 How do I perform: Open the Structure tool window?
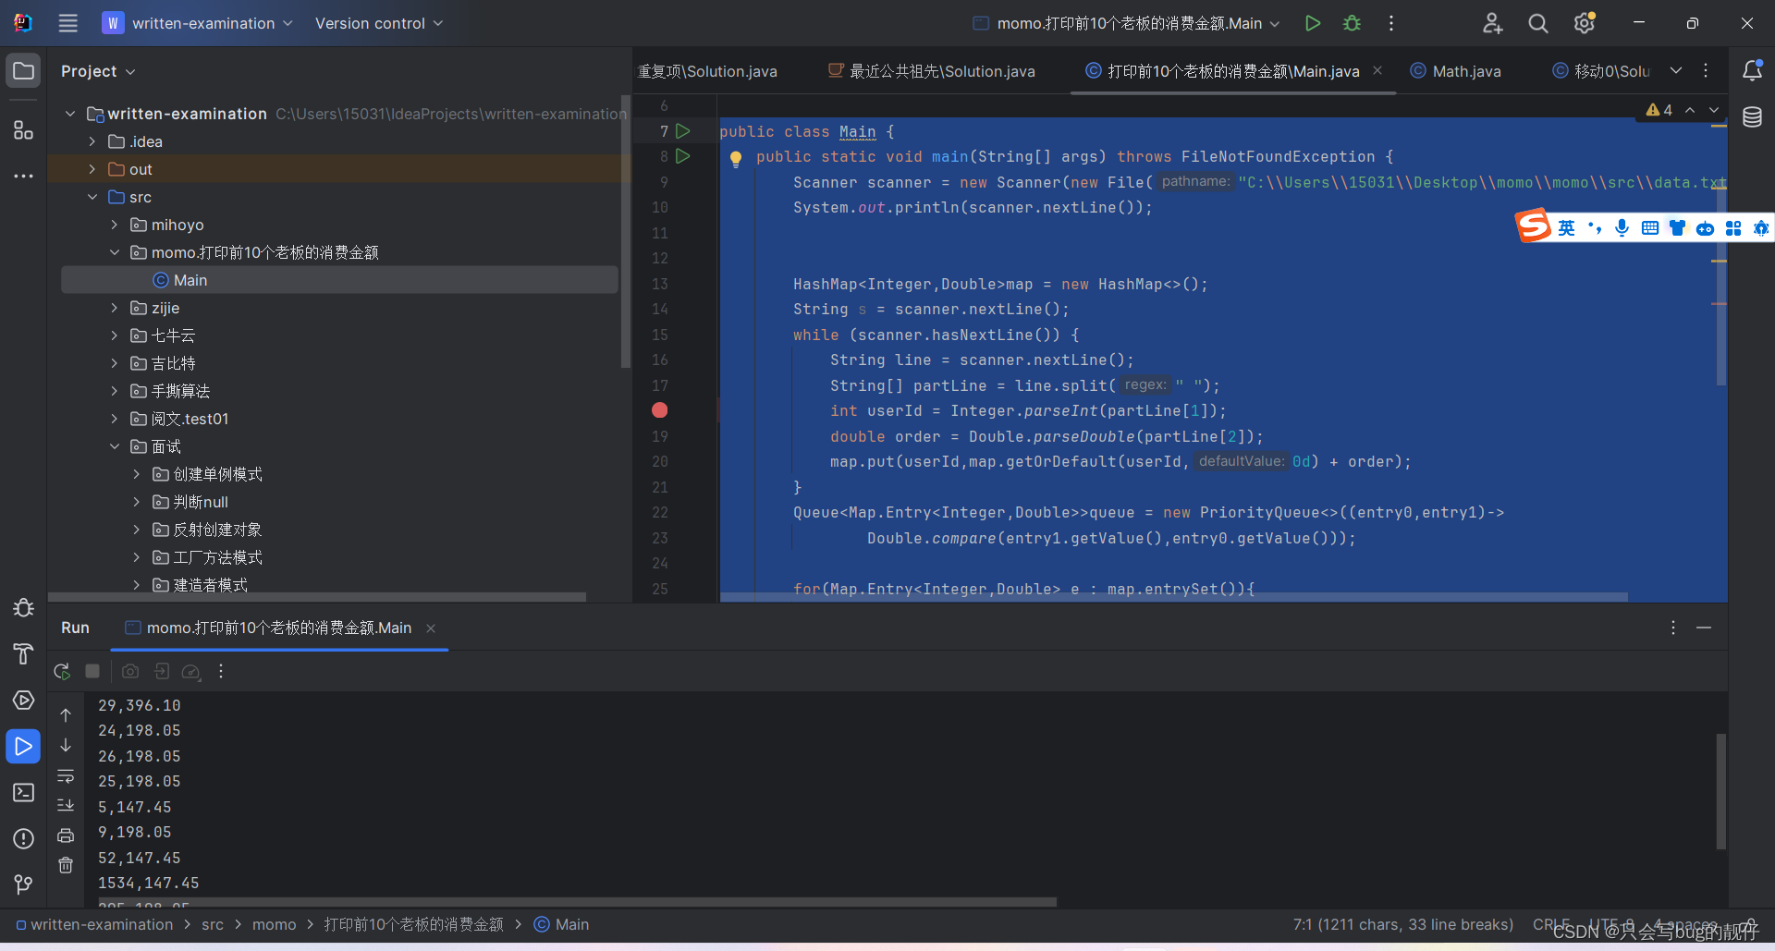pyautogui.click(x=24, y=129)
